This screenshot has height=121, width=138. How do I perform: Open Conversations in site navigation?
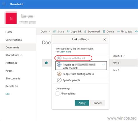pos(14,40)
